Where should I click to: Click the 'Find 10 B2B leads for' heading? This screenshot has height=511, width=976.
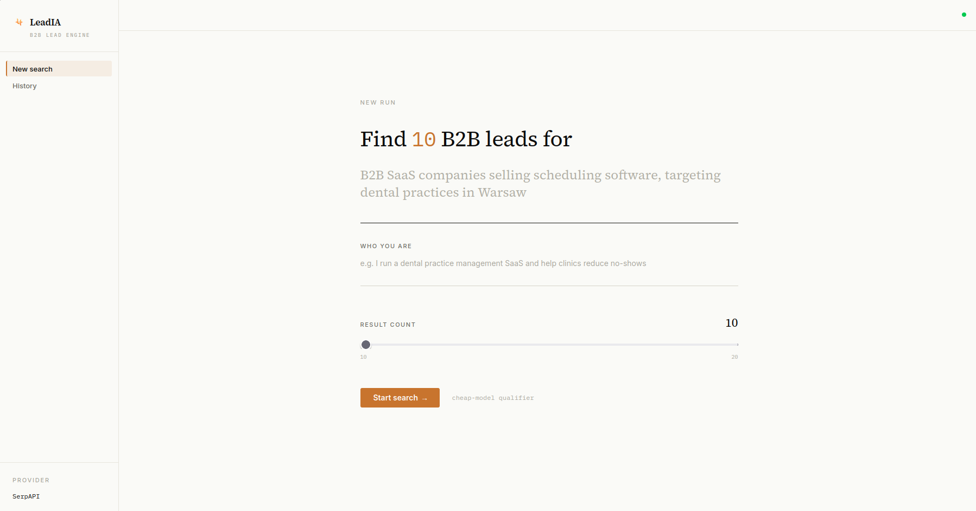point(466,139)
